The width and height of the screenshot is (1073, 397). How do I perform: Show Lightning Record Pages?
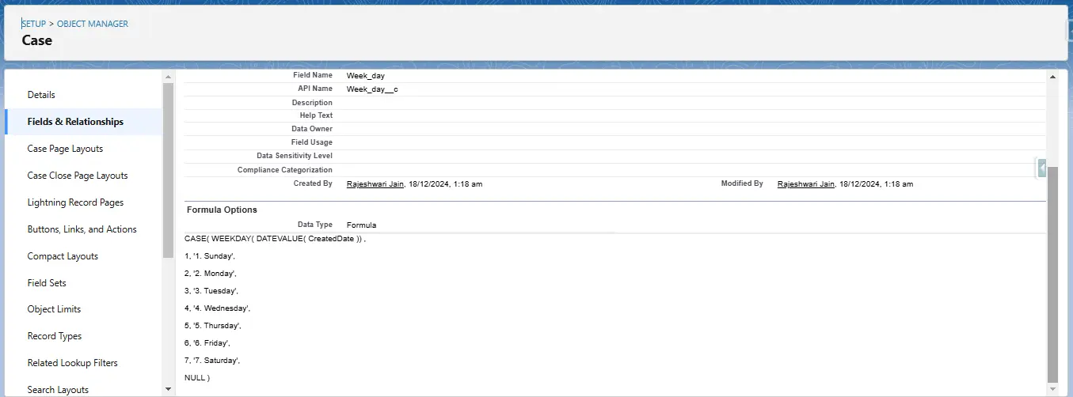pyautogui.click(x=75, y=202)
